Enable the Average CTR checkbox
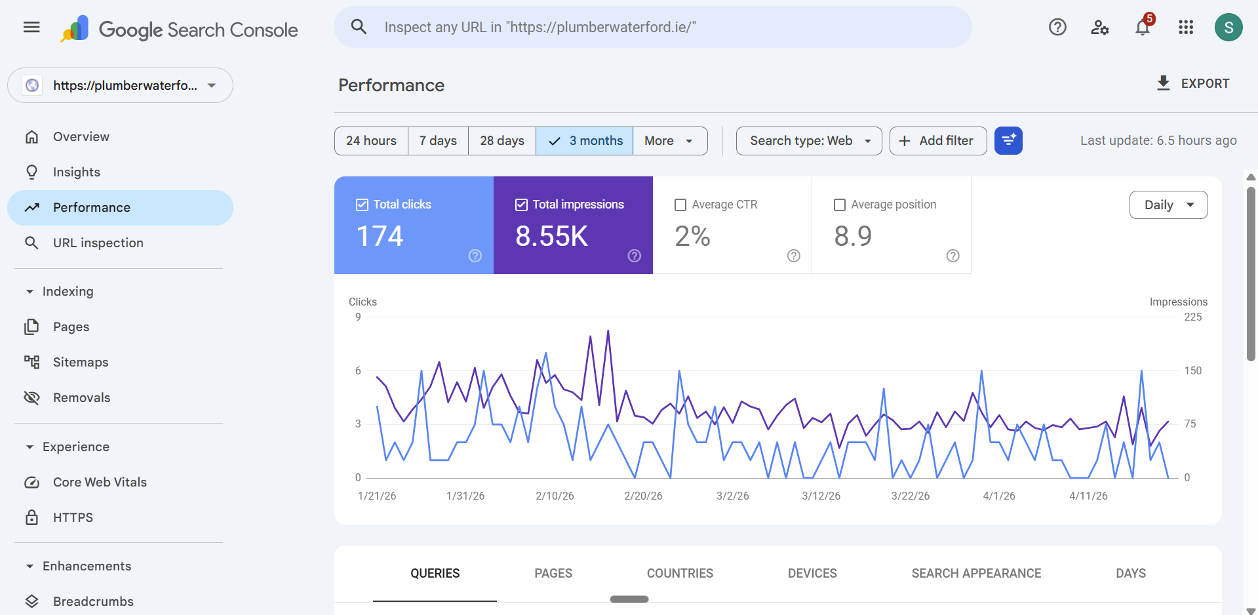1258x615 pixels. [680, 205]
